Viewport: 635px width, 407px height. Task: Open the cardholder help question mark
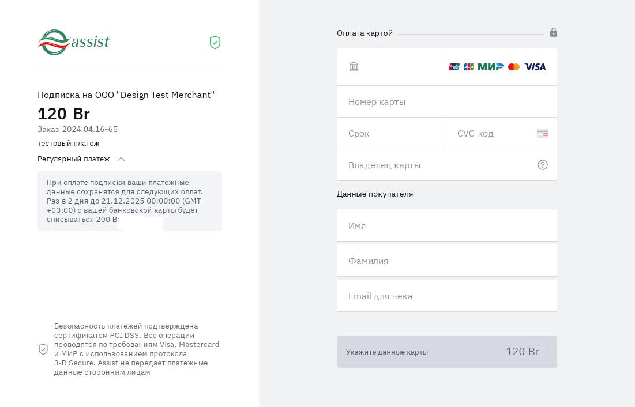(543, 165)
